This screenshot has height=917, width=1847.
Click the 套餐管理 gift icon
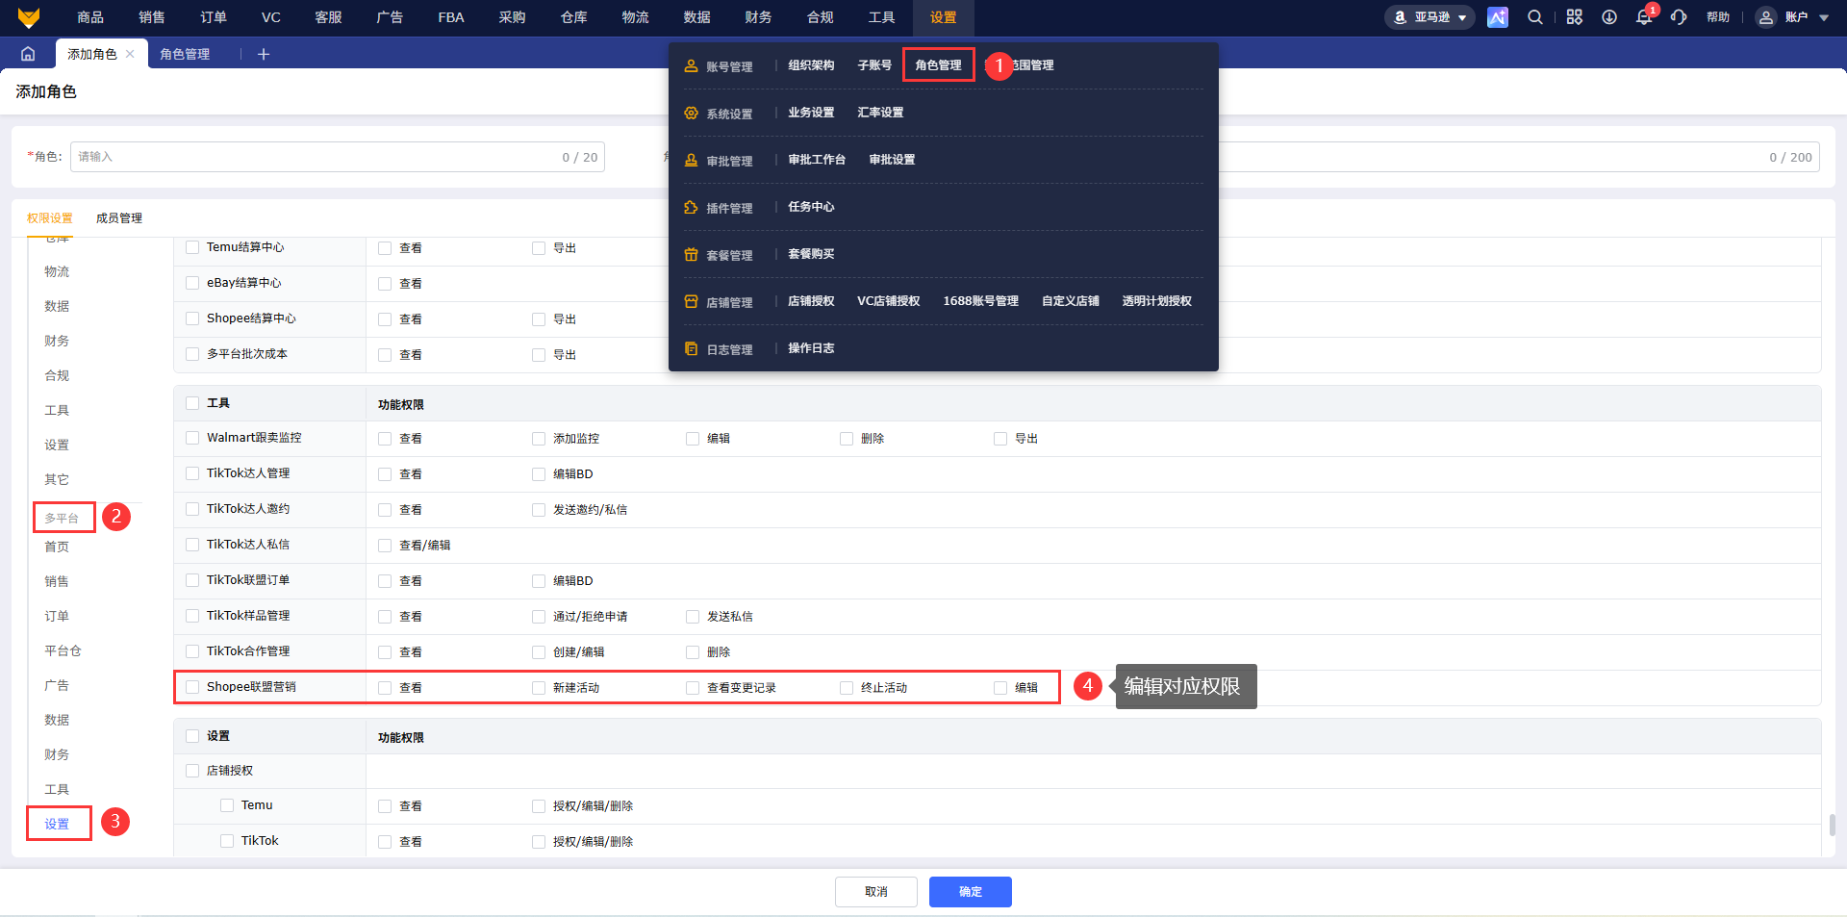(x=691, y=255)
